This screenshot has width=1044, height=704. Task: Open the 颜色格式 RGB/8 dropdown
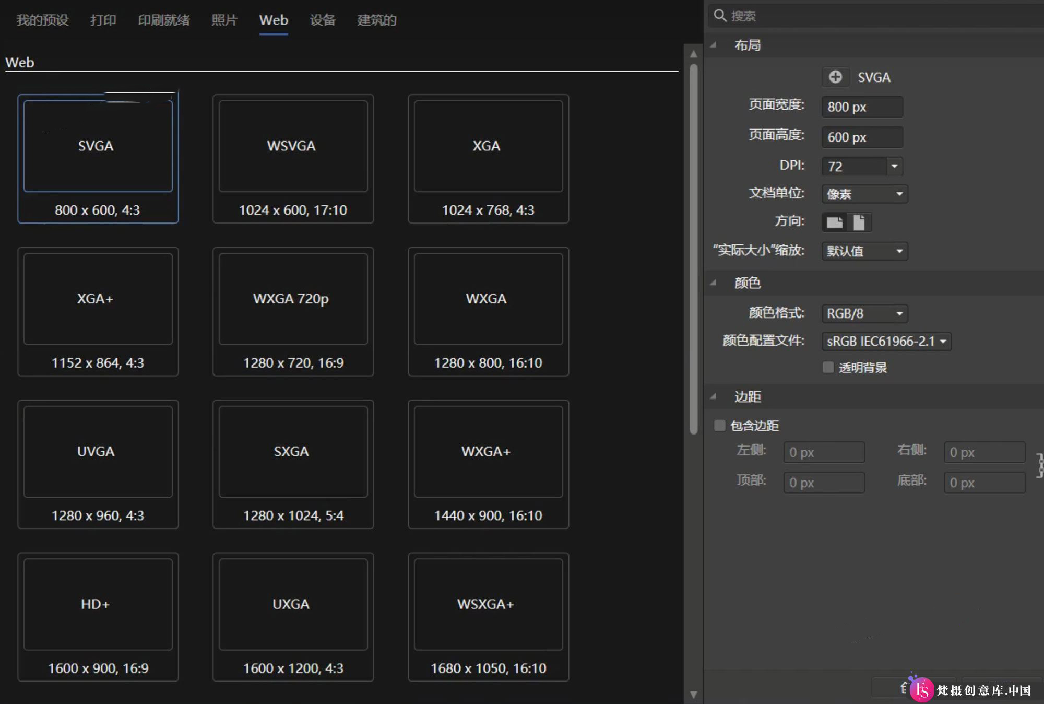coord(864,313)
